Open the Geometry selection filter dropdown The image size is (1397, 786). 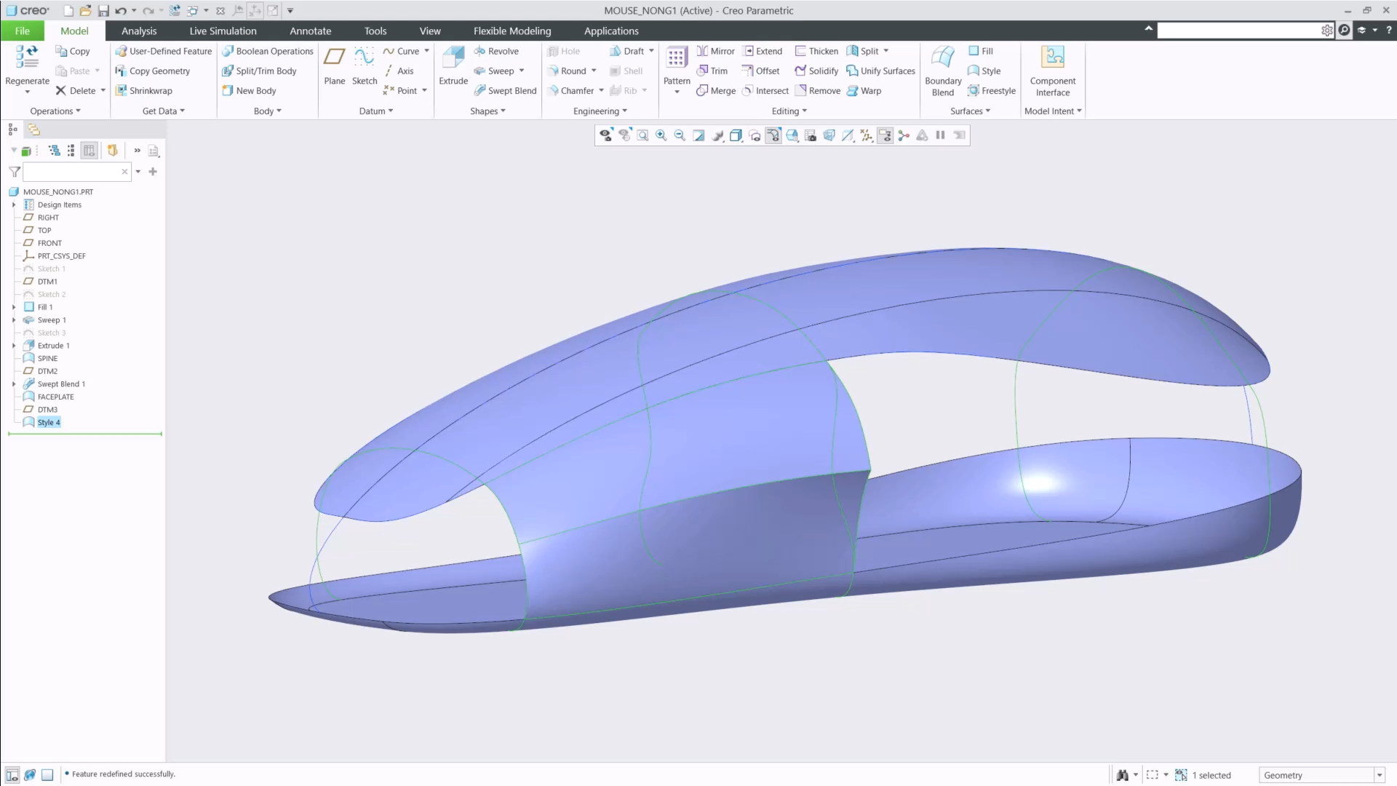click(x=1380, y=776)
